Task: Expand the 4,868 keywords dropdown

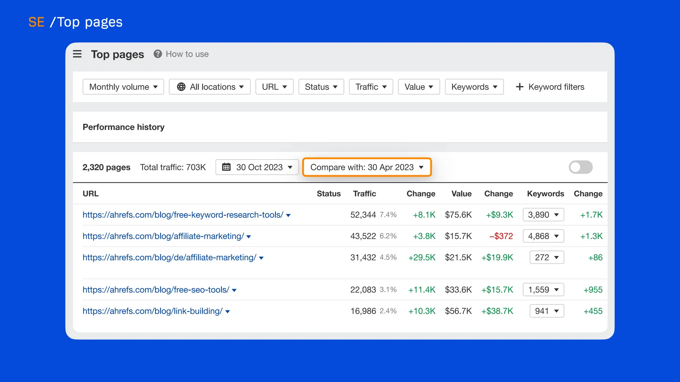Action: pyautogui.click(x=543, y=236)
